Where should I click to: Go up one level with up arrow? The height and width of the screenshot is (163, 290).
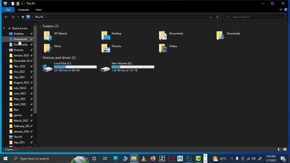coord(23,17)
